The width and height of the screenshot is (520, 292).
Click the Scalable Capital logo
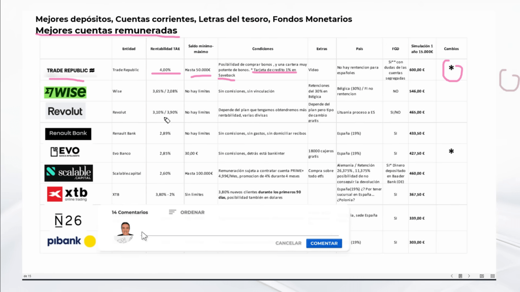coord(69,173)
